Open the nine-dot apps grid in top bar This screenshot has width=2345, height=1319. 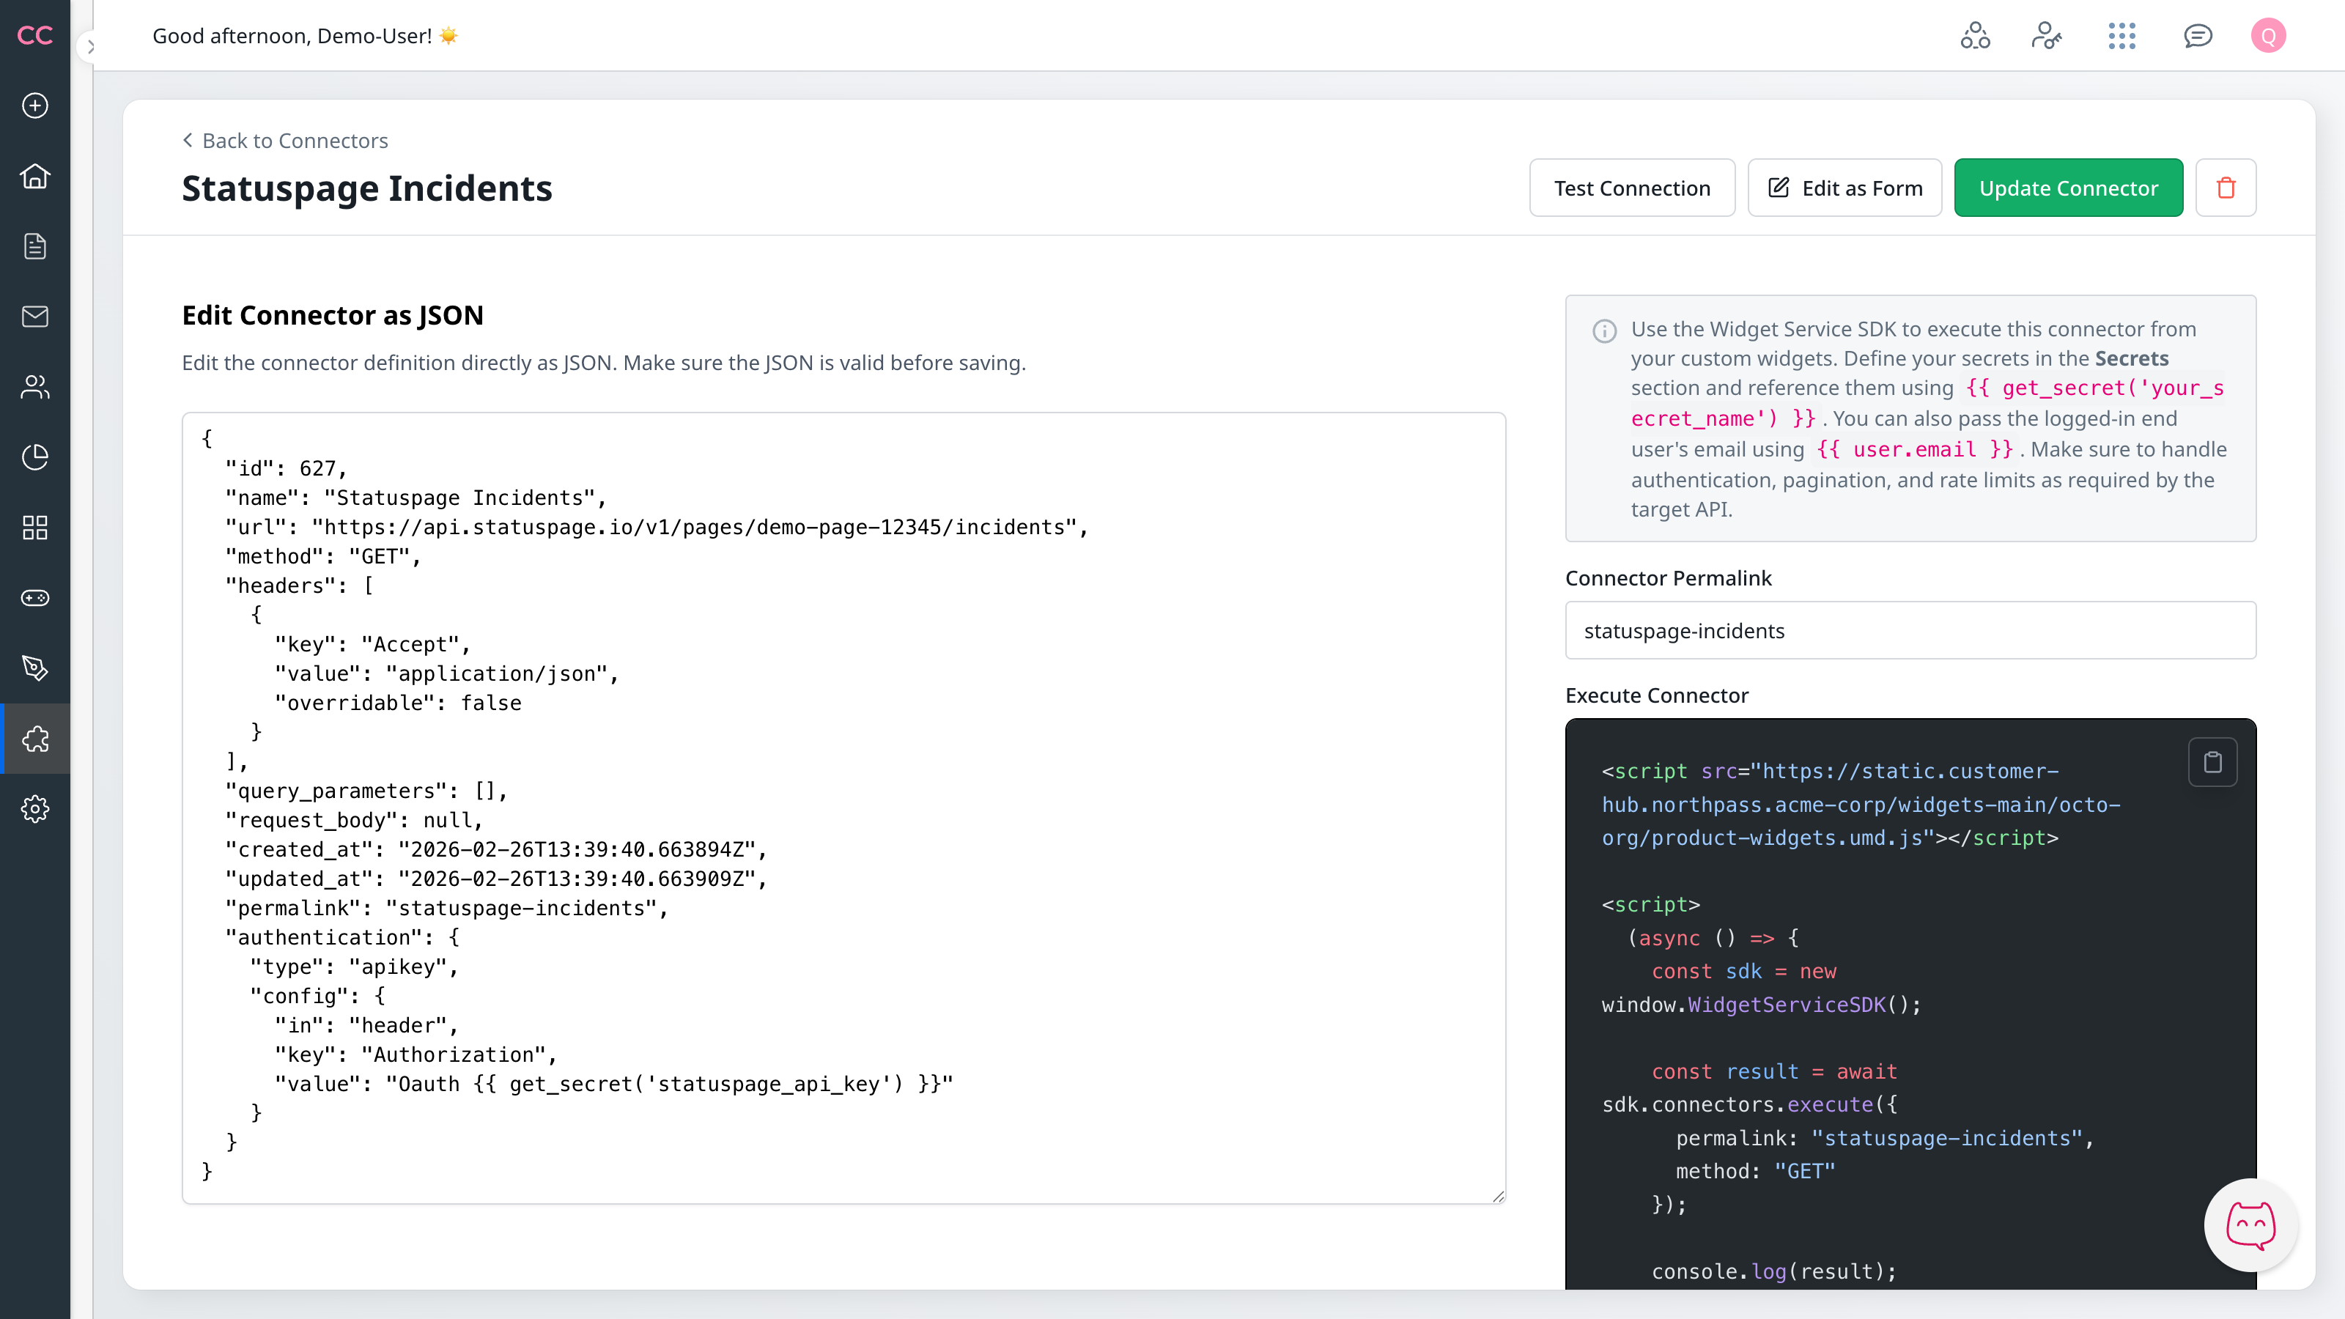click(x=2122, y=35)
